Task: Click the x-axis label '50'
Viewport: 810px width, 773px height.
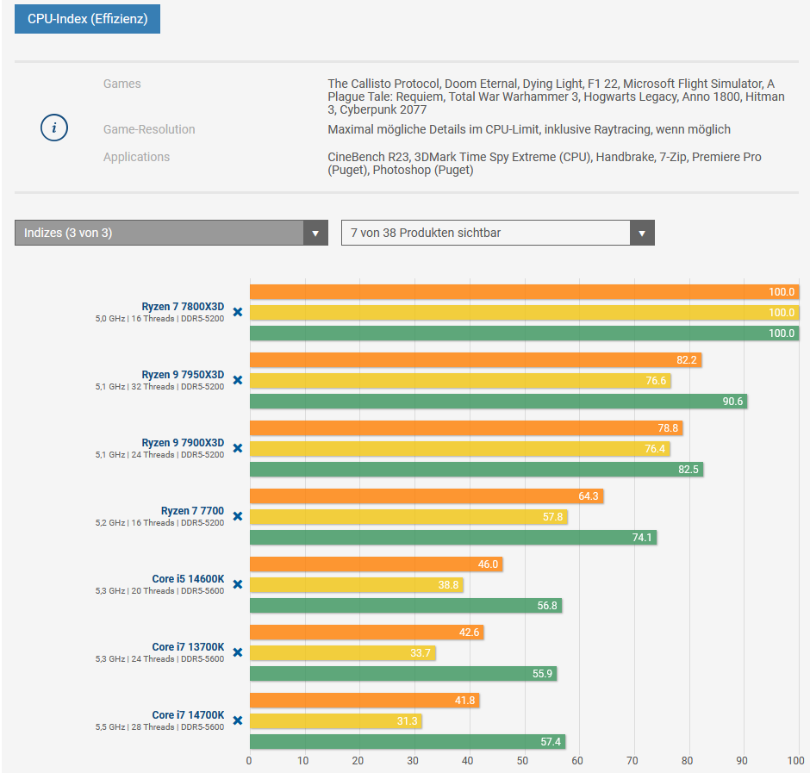Action: click(x=522, y=761)
